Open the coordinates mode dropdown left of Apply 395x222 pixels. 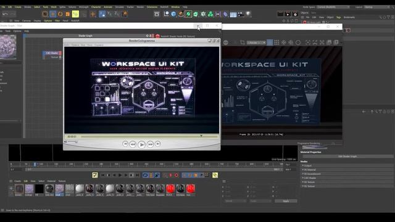[x=235, y=201]
